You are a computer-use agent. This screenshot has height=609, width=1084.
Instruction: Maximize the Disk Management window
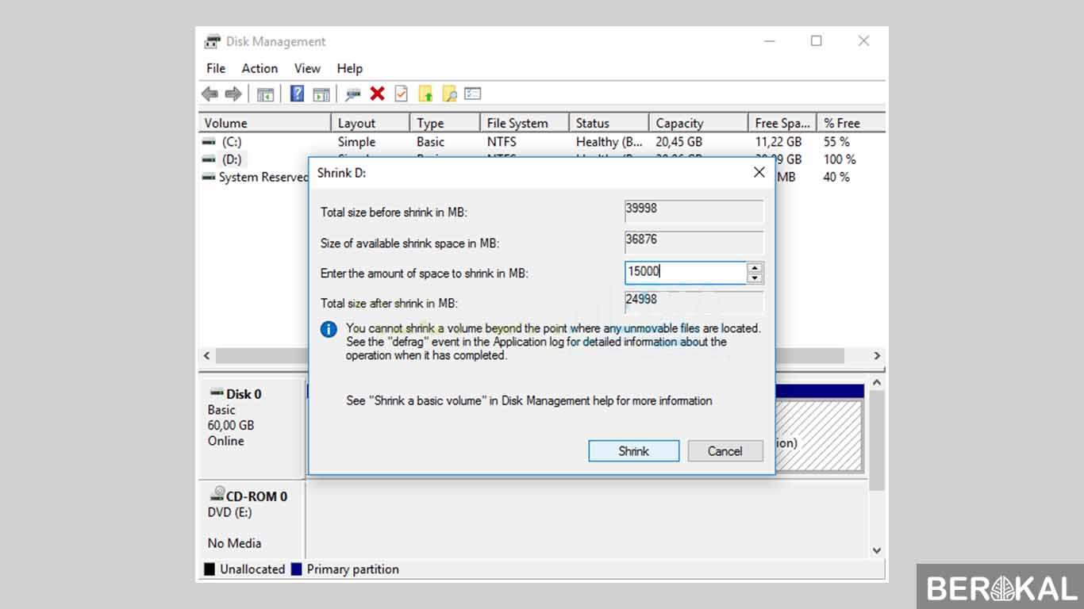pyautogui.click(x=816, y=41)
